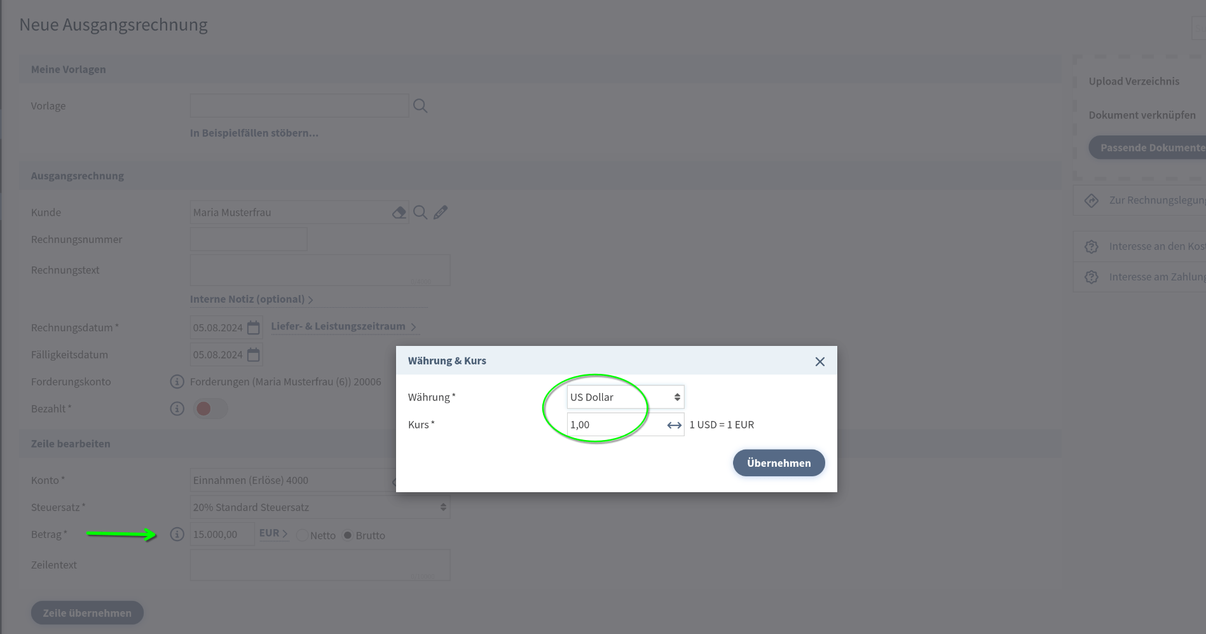Screen dimensions: 1206x634
Task: Select the Brutto radio button
Action: click(x=348, y=535)
